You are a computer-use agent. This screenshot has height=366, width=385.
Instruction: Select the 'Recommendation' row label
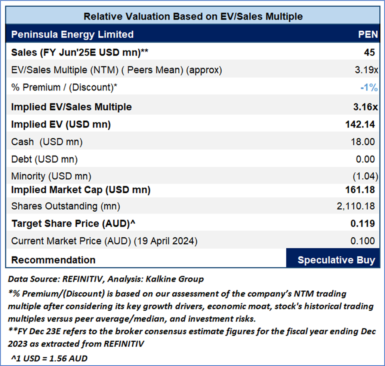click(53, 260)
